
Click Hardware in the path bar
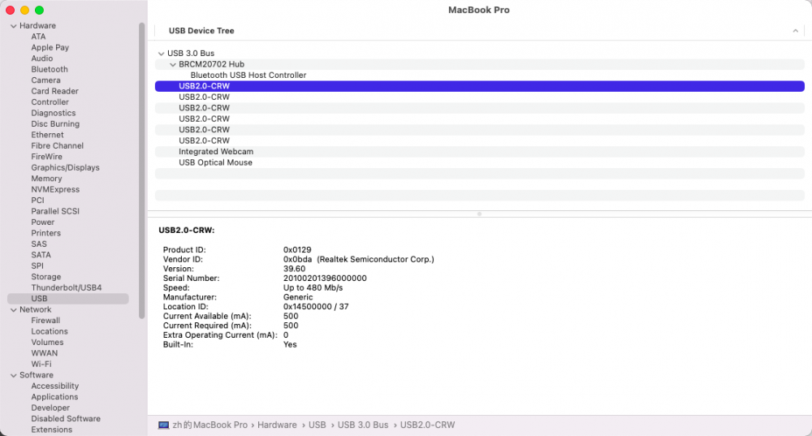pos(277,425)
